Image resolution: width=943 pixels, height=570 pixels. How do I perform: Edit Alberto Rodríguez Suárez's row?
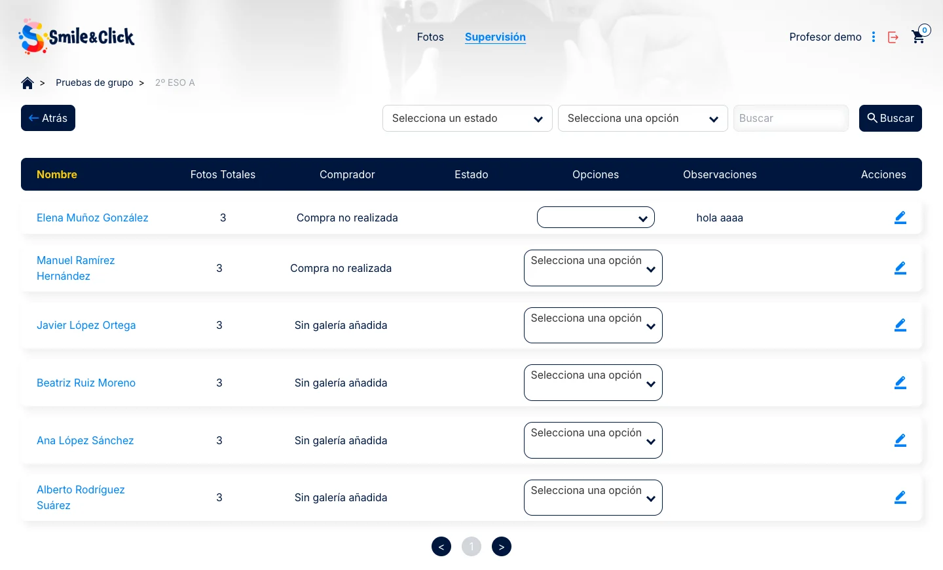pyautogui.click(x=900, y=497)
